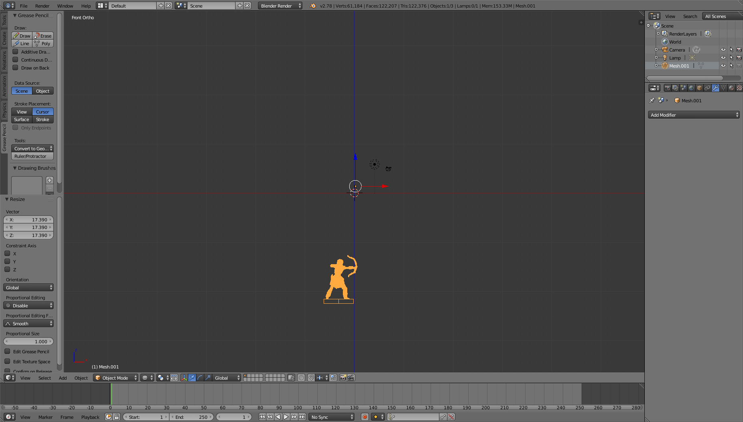Screen dimensions: 743x422
Task: Hide the Camera object with eye icon
Action: (x=723, y=50)
